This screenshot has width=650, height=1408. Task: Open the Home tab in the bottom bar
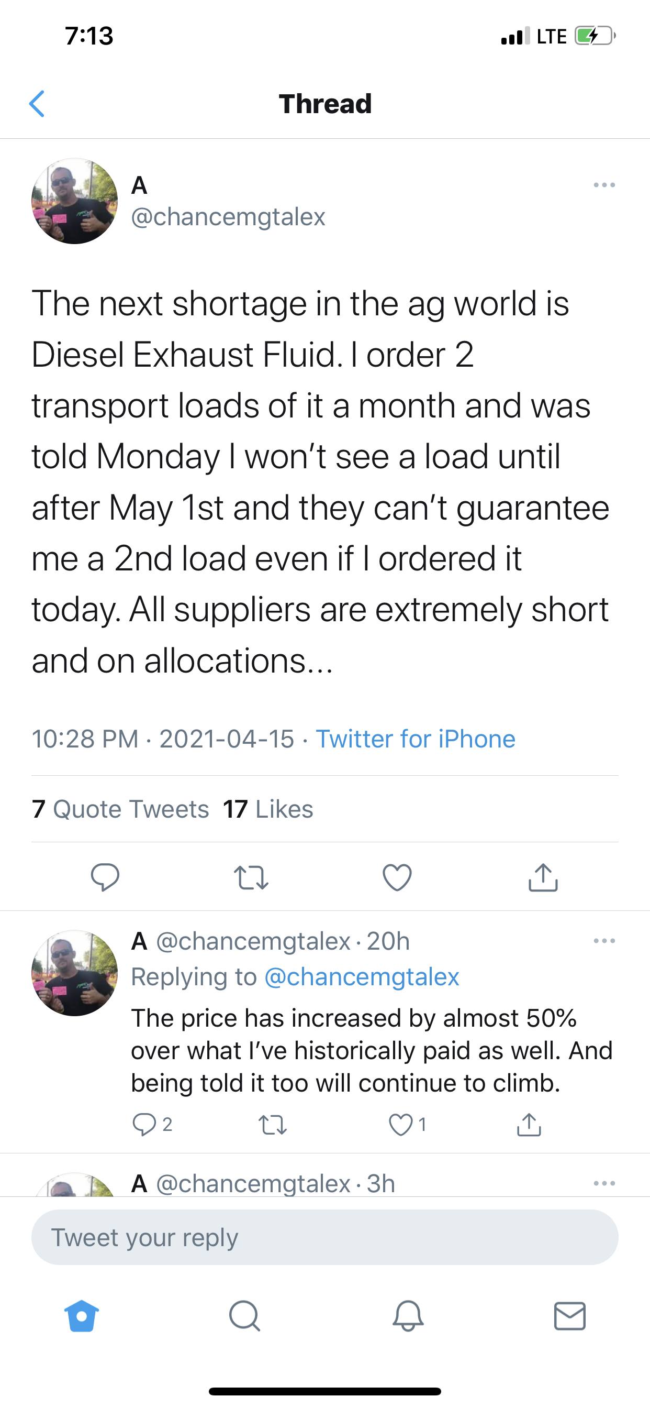click(82, 1316)
